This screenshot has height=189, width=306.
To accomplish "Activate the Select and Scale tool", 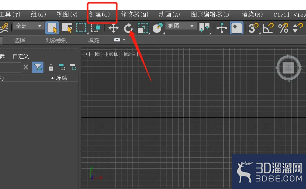I will click(x=143, y=28).
